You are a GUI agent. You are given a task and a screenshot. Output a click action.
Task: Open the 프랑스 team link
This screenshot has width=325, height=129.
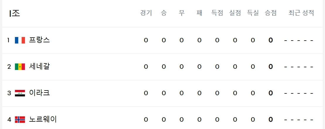pos(39,40)
